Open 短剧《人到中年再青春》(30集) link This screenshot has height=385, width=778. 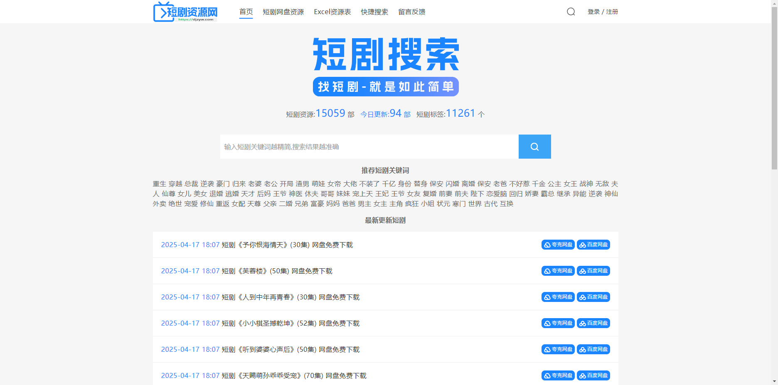click(x=291, y=297)
